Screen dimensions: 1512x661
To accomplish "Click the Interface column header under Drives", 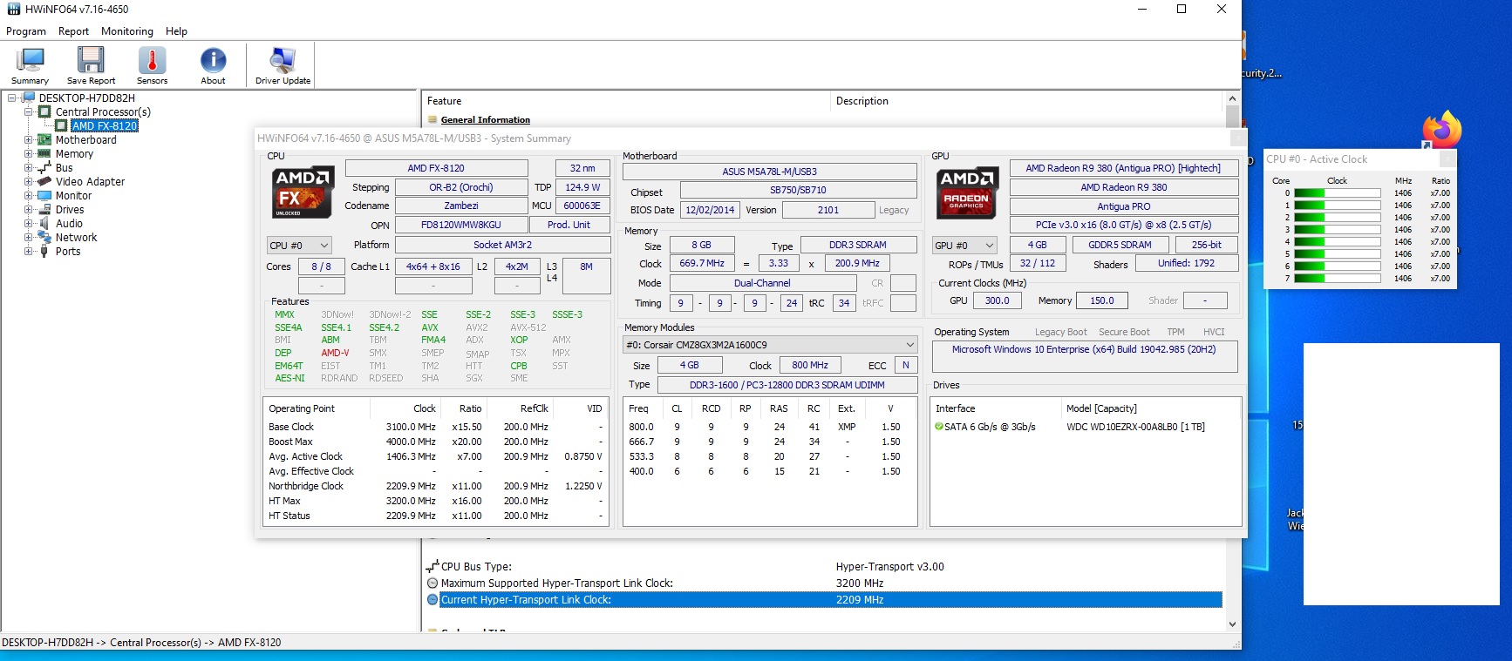I will (x=996, y=408).
